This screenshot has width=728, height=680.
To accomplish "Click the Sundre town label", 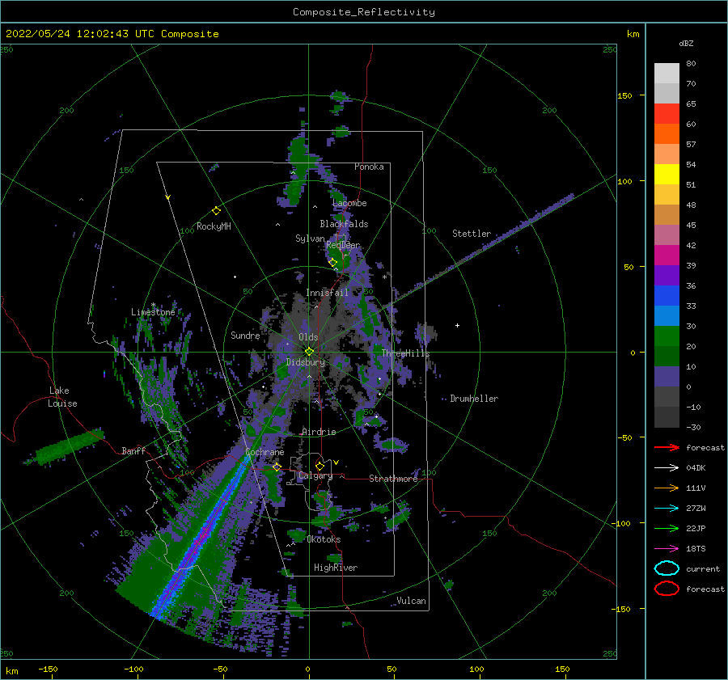I will (x=245, y=336).
